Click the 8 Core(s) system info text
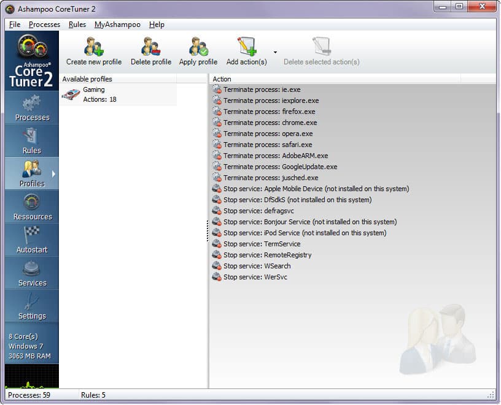The width and height of the screenshot is (501, 405). pyautogui.click(x=23, y=336)
